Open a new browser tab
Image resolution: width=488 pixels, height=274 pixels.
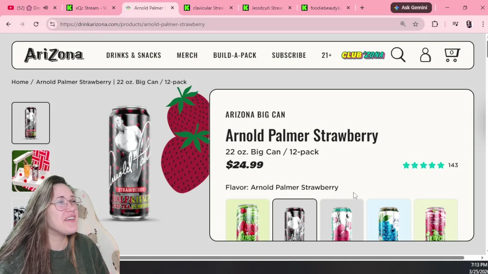362,8
